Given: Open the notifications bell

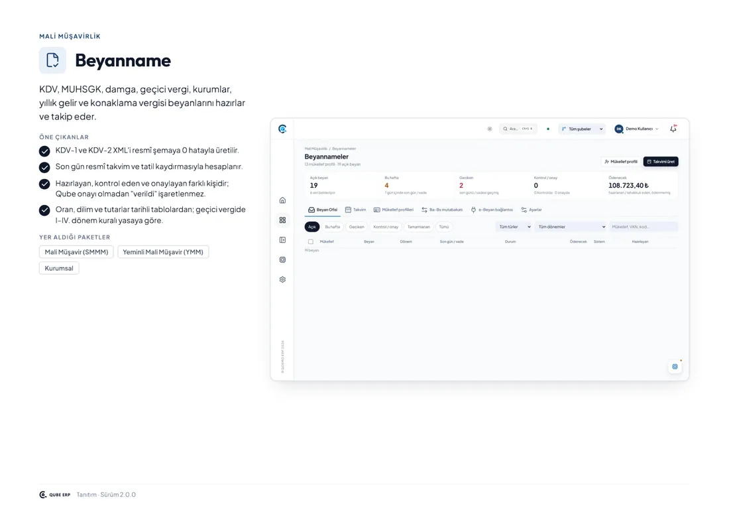Looking at the screenshot, I should tap(673, 129).
